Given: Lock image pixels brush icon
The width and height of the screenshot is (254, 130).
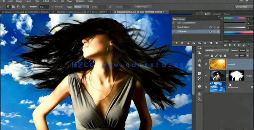Looking at the screenshot, I should [216, 56].
